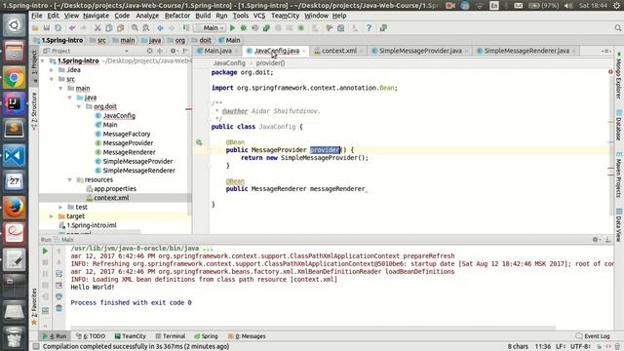
Task: Toggle the Mongo Explorer side panel
Action: 619,76
